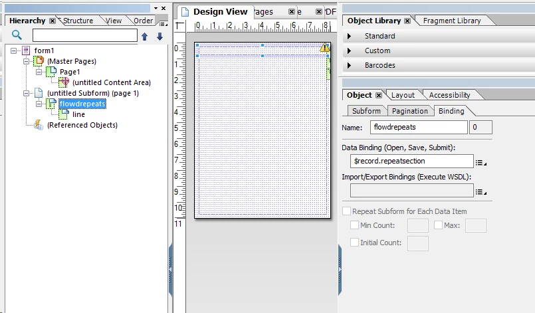Screen dimensions: 535x313
Task: Close the partially hidden Master Pages tab
Action: (291, 11)
